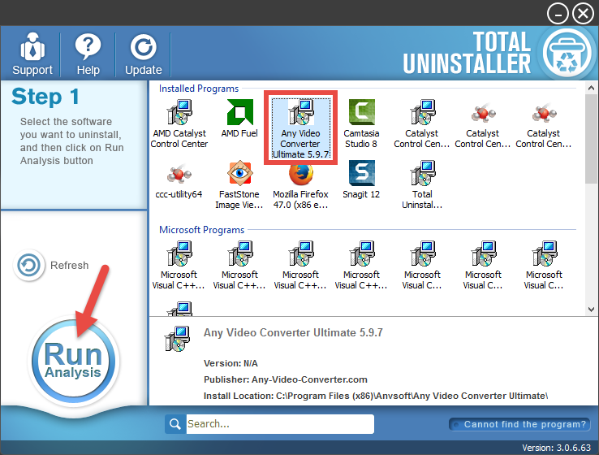Open the Help toolbar button
Viewport: 599px width, 455px height.
click(88, 54)
